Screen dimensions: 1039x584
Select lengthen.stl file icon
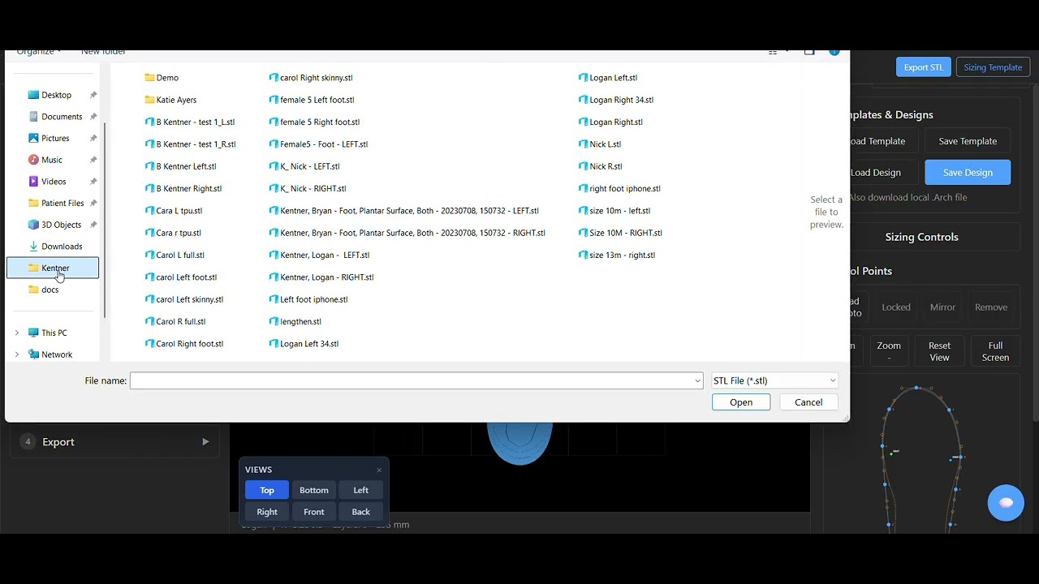[x=274, y=321]
